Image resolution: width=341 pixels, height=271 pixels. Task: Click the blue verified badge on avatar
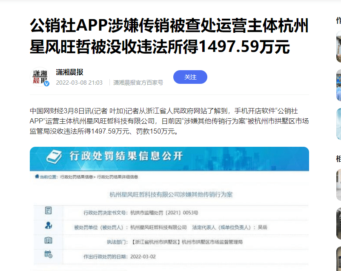[x=46, y=84]
